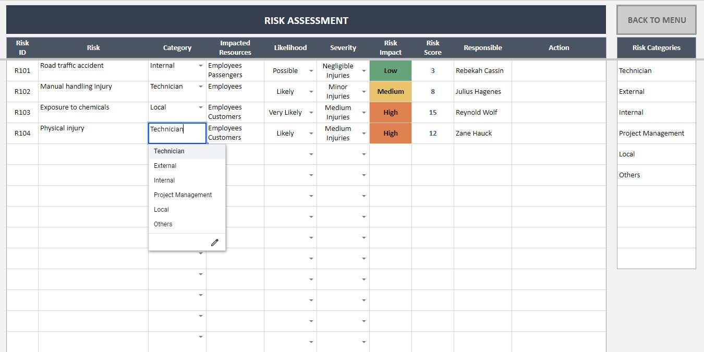Select 'Road traffic accident' risk cell
The width and height of the screenshot is (704, 352).
click(x=93, y=71)
